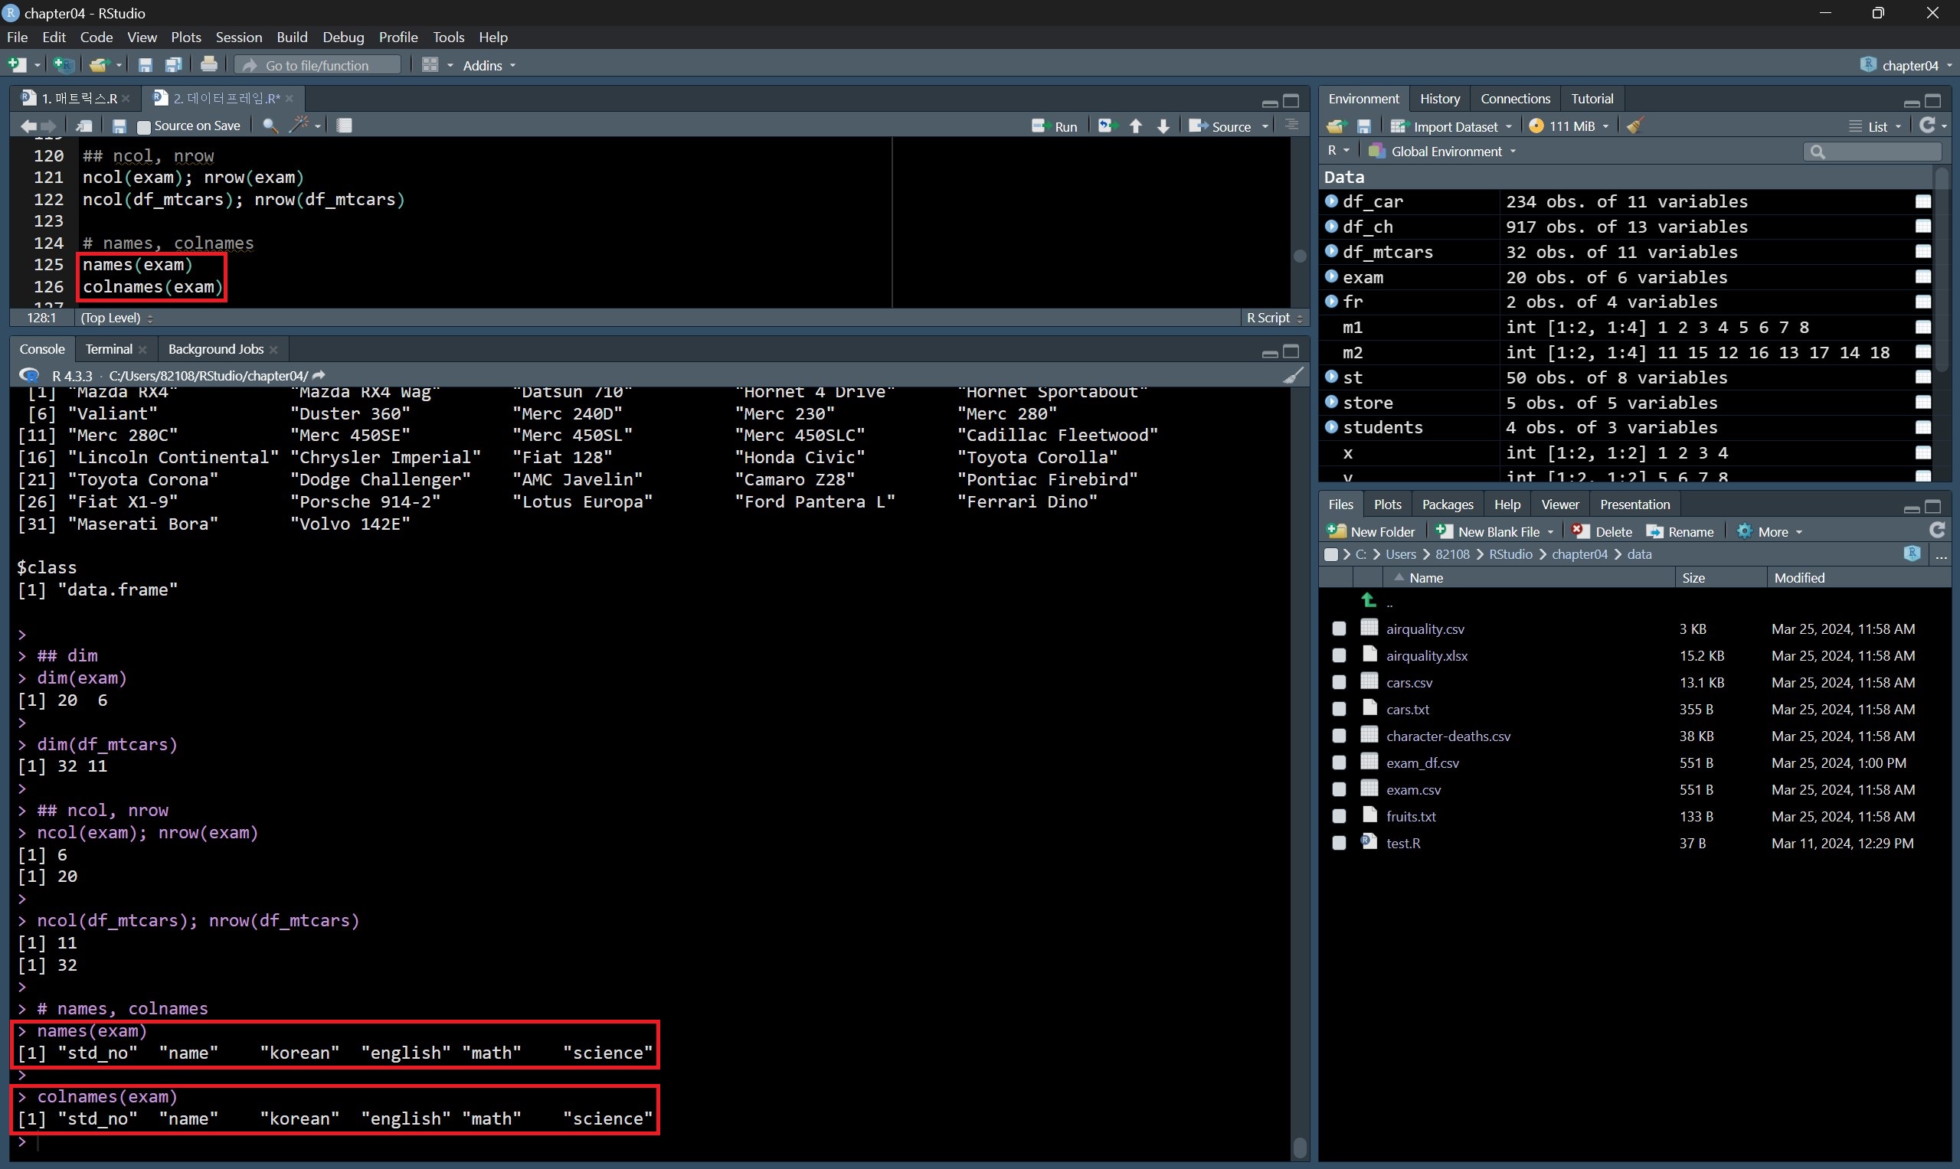
Task: Enable the Source on Save checkbox
Action: click(143, 127)
